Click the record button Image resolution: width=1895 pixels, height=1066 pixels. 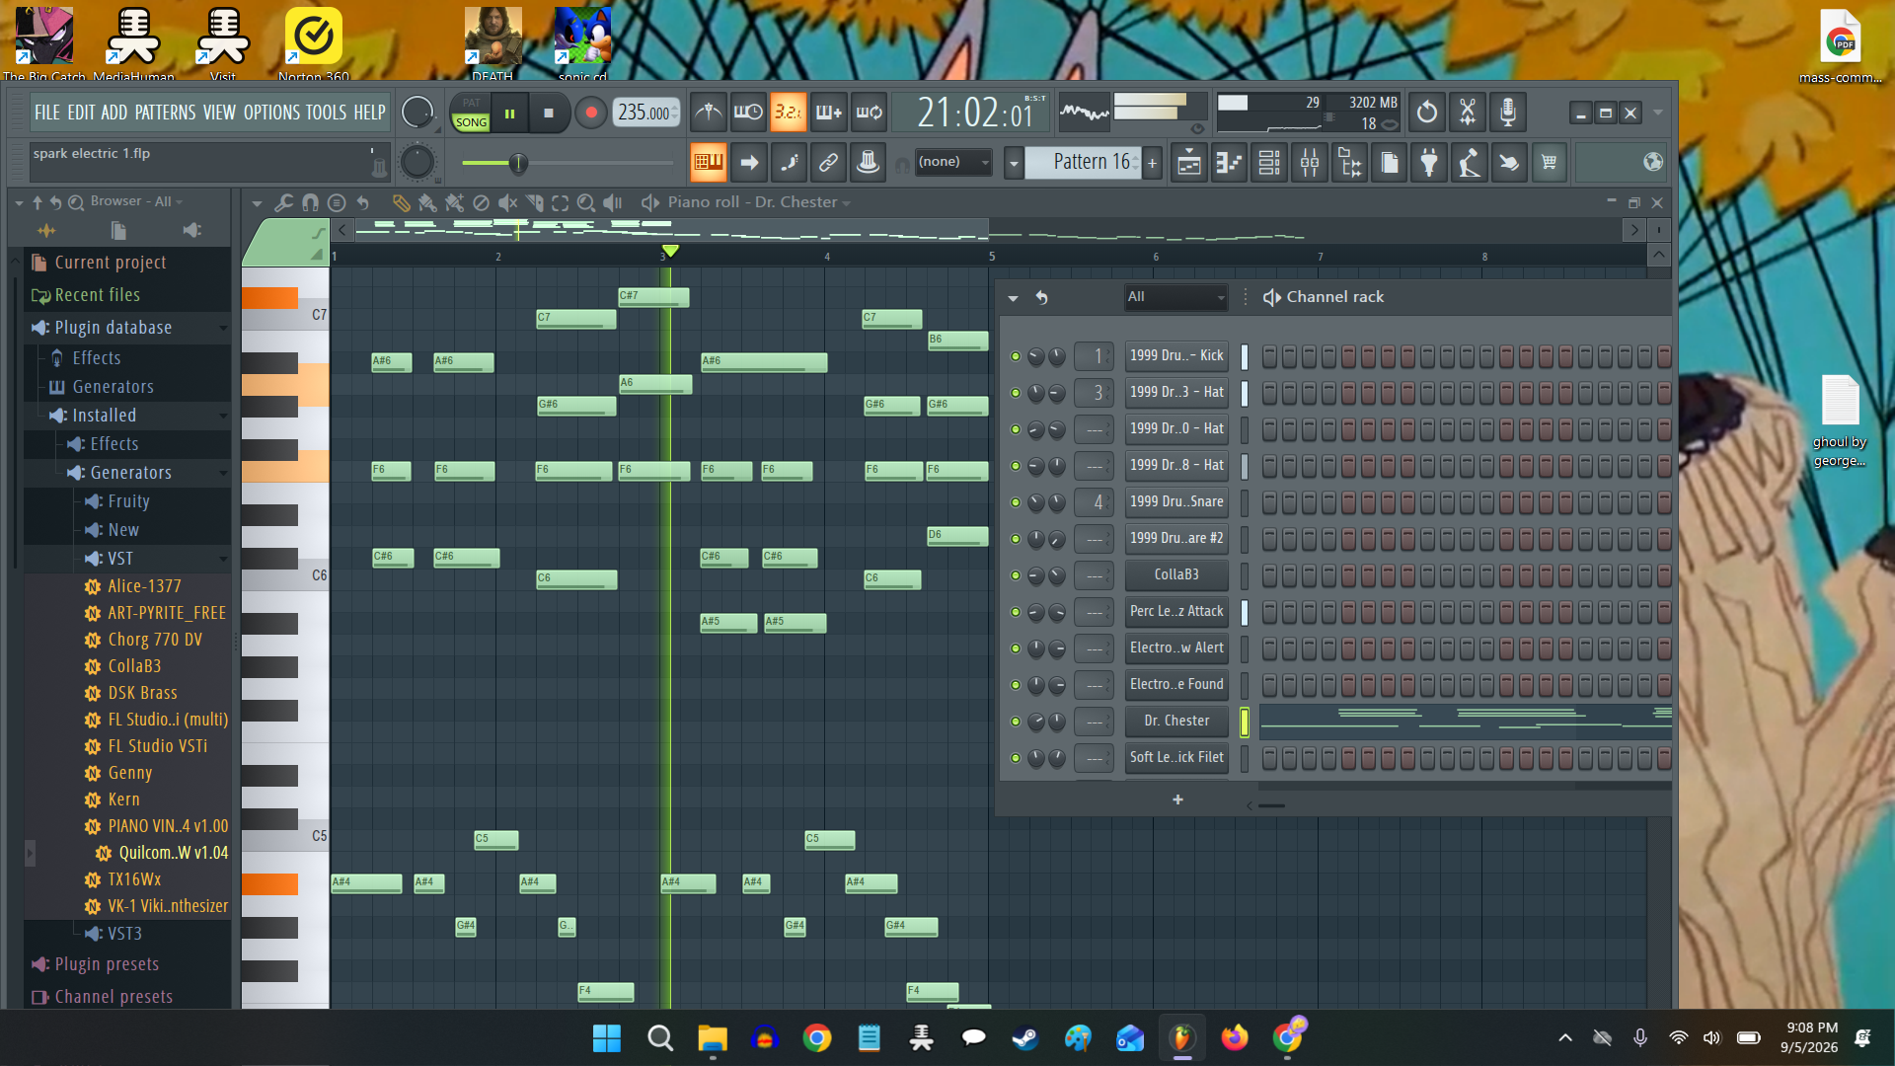pyautogui.click(x=591, y=113)
